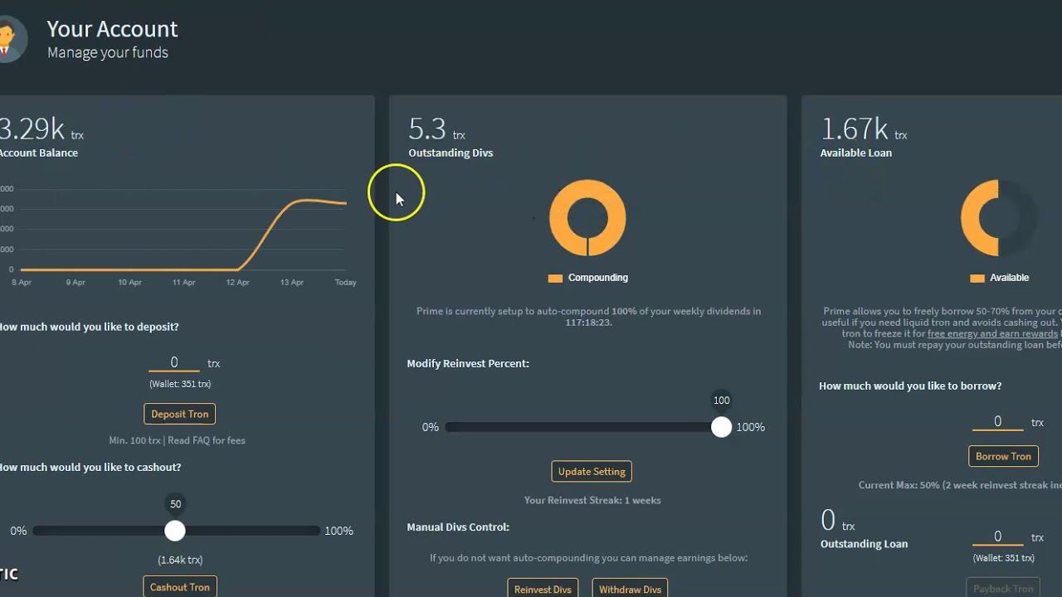Click the Compounding donut chart

(587, 218)
